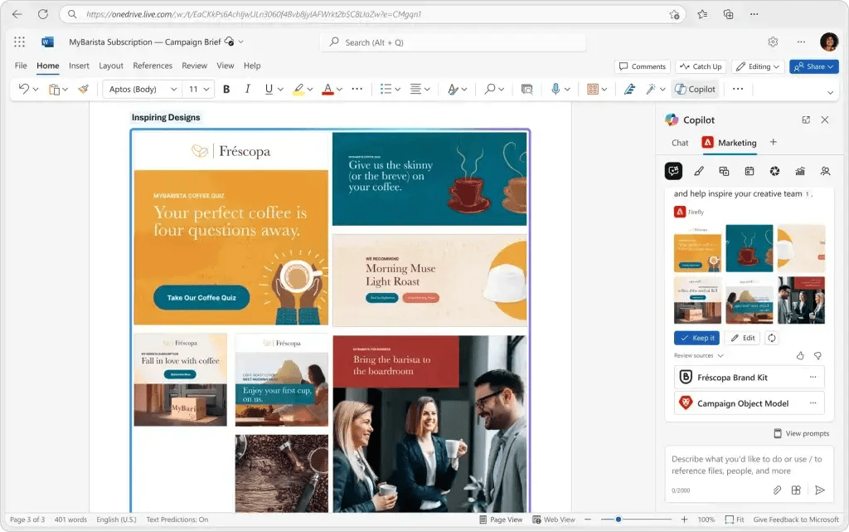Screen dimensions: 849x532
Task: Open the Editing mode dropdown
Action: (x=758, y=66)
